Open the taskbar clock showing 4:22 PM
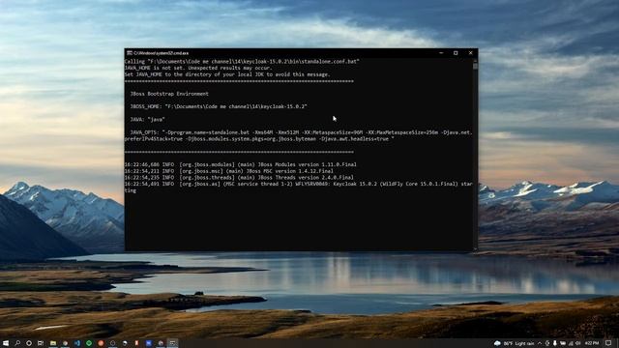The width and height of the screenshot is (619, 348). 592,343
